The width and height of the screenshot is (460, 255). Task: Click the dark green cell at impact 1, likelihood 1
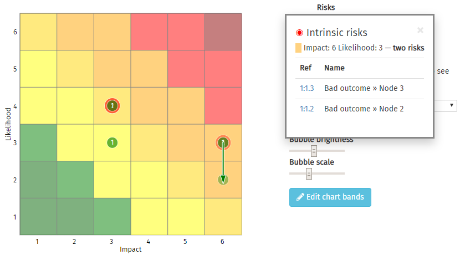coord(38,216)
